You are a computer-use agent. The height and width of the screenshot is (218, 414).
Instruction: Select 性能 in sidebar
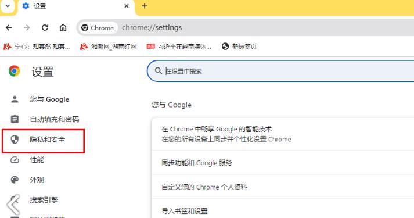[37, 160]
